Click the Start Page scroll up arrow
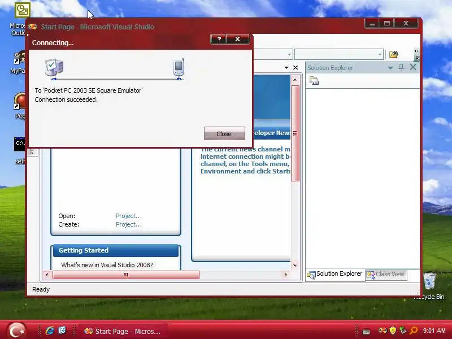 [x=295, y=80]
